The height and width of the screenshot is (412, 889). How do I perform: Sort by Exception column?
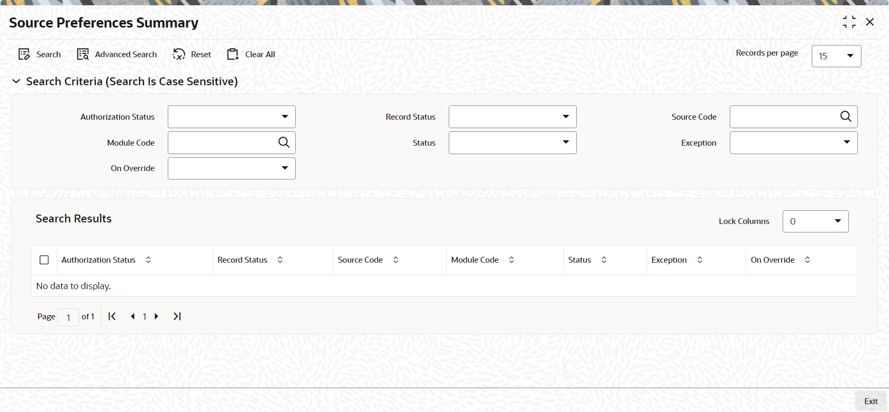[x=700, y=260]
